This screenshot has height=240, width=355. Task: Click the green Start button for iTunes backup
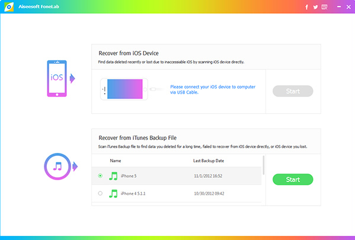pos(293,180)
